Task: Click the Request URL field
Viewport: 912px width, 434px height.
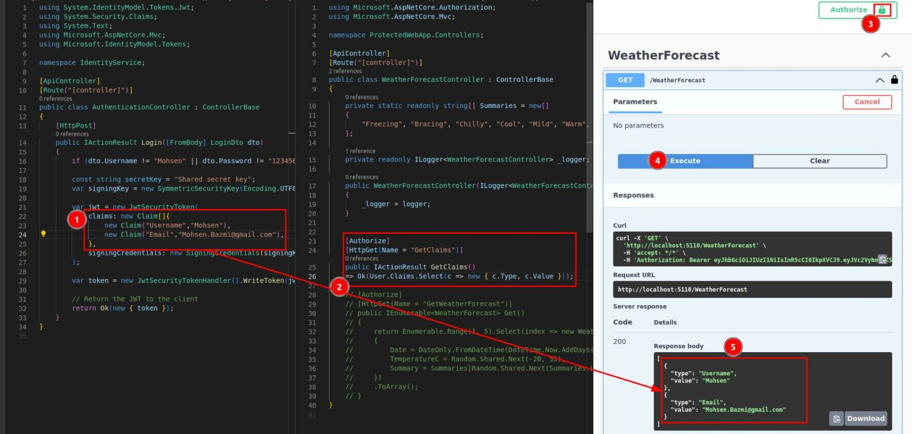Action: [752, 289]
